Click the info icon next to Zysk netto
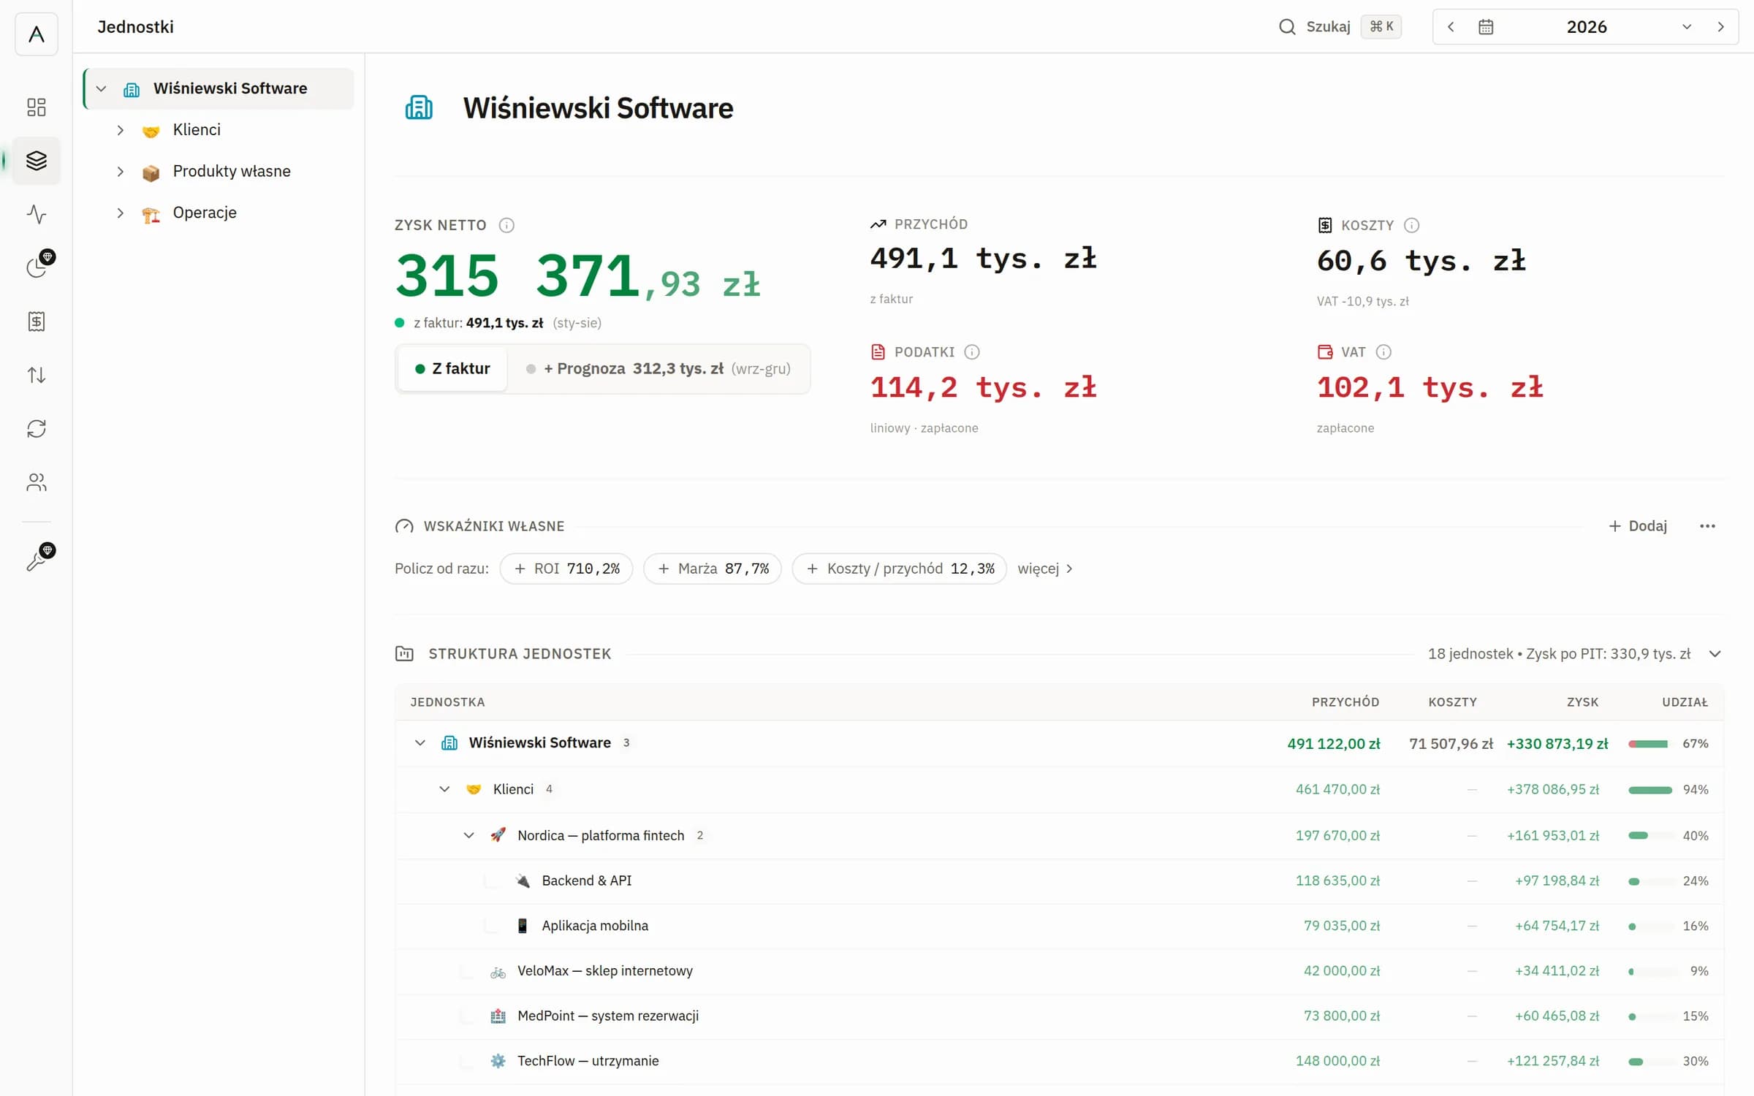This screenshot has height=1096, width=1754. tap(506, 225)
